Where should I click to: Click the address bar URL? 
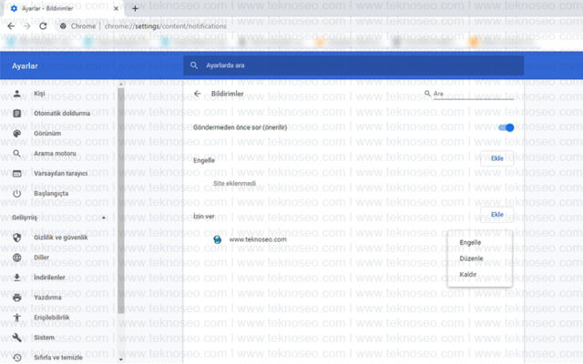pyautogui.click(x=166, y=26)
